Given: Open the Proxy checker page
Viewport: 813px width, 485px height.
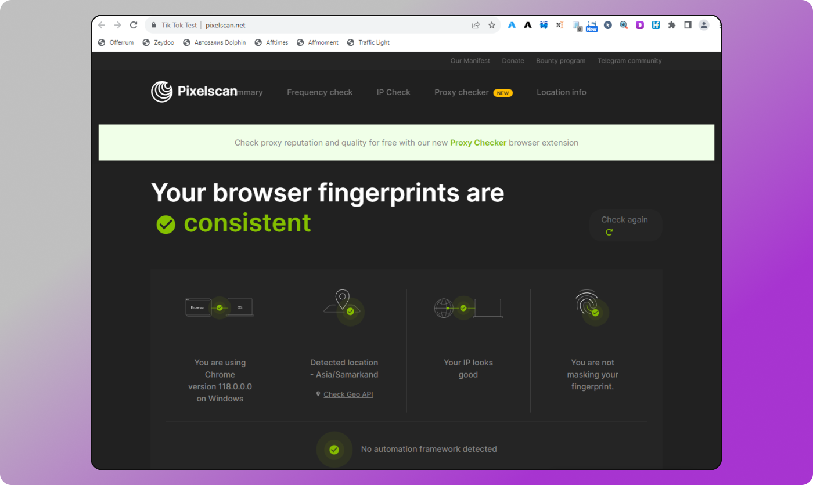Looking at the screenshot, I should (461, 92).
